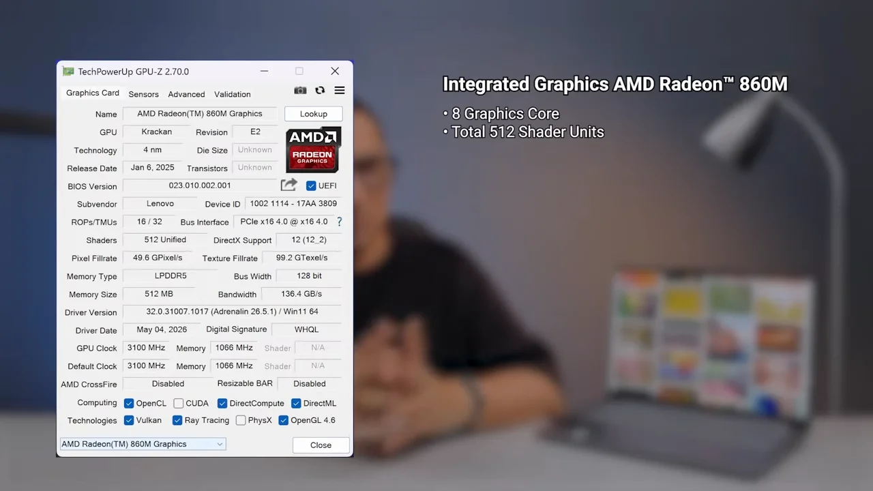
Task: Click the AMD Radeon Graphics logo
Action: tap(313, 149)
